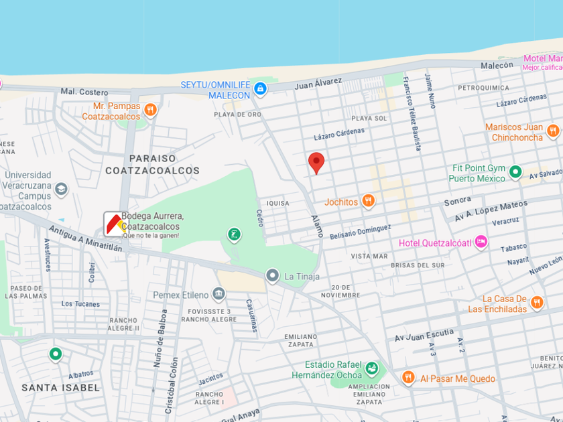The image size is (563, 422).
Task: Select the FOVISSSTE 3 RANCHO ALEGRE label
Action: tap(209, 315)
